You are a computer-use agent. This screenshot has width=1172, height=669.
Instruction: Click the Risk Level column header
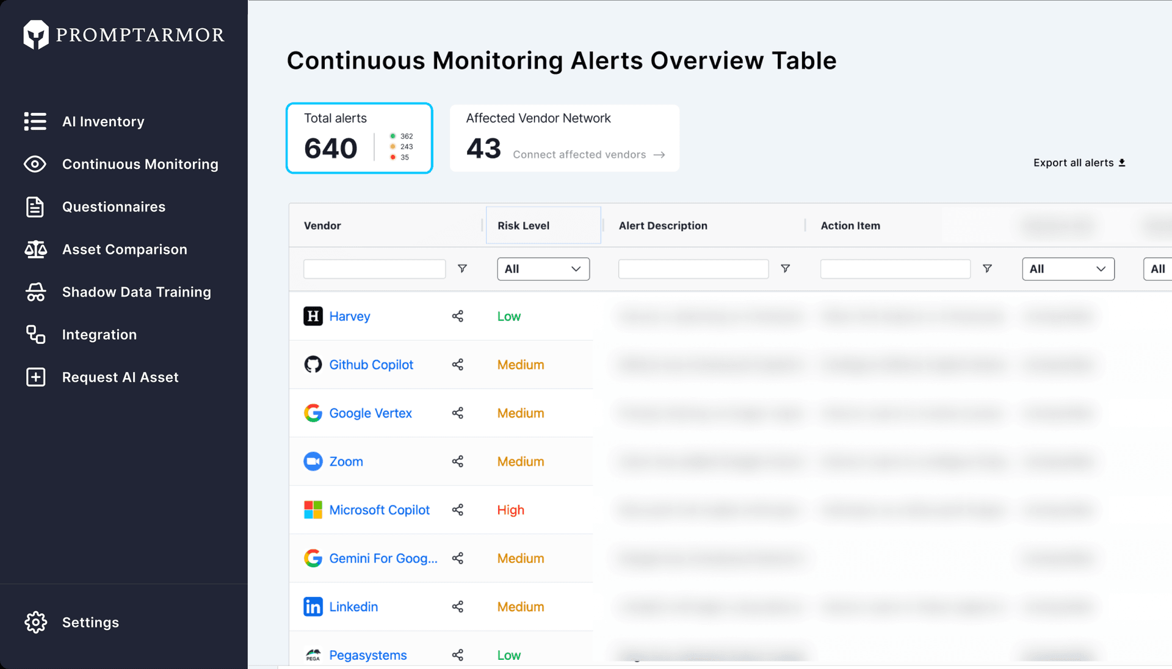tap(543, 225)
